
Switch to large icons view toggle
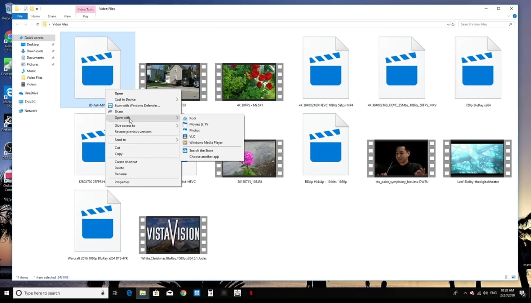[x=514, y=277]
